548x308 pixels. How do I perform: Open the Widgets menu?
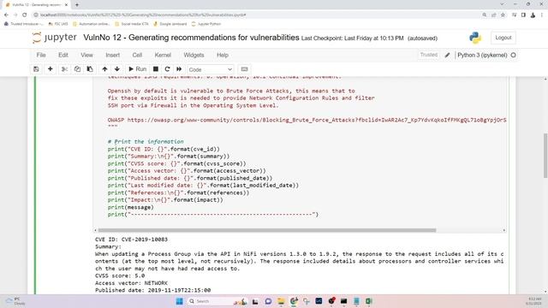(x=194, y=55)
